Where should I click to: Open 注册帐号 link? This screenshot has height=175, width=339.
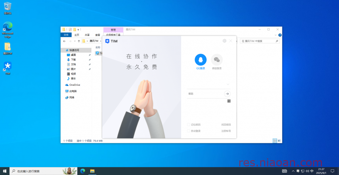tap(226, 131)
